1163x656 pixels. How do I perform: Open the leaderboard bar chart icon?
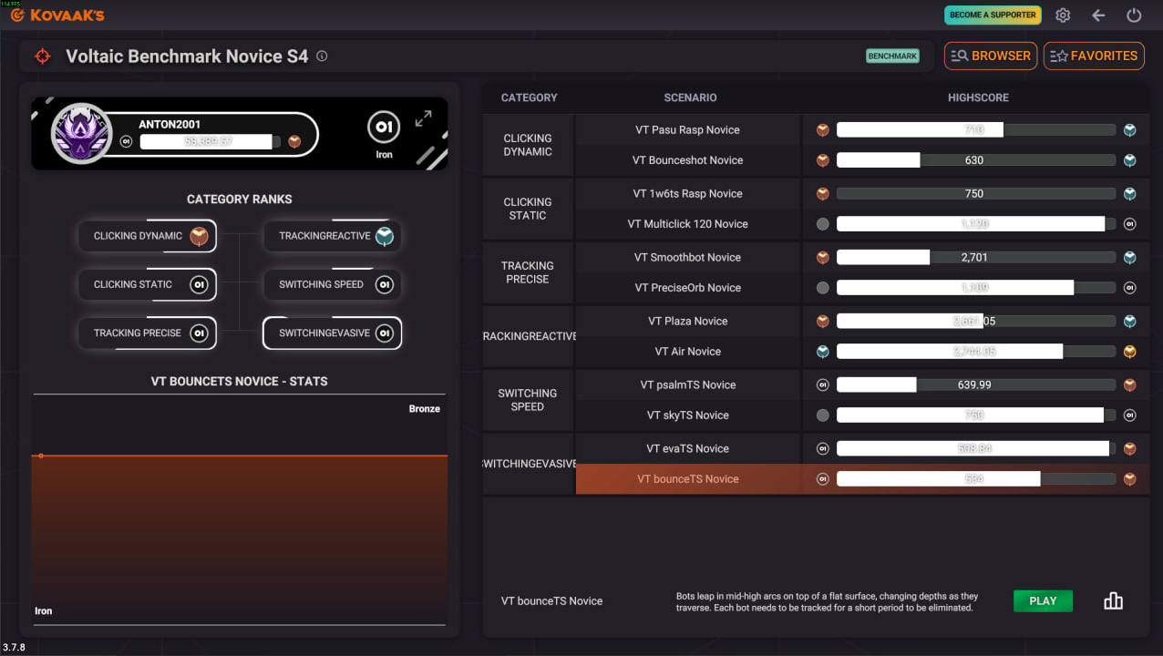[x=1113, y=600]
